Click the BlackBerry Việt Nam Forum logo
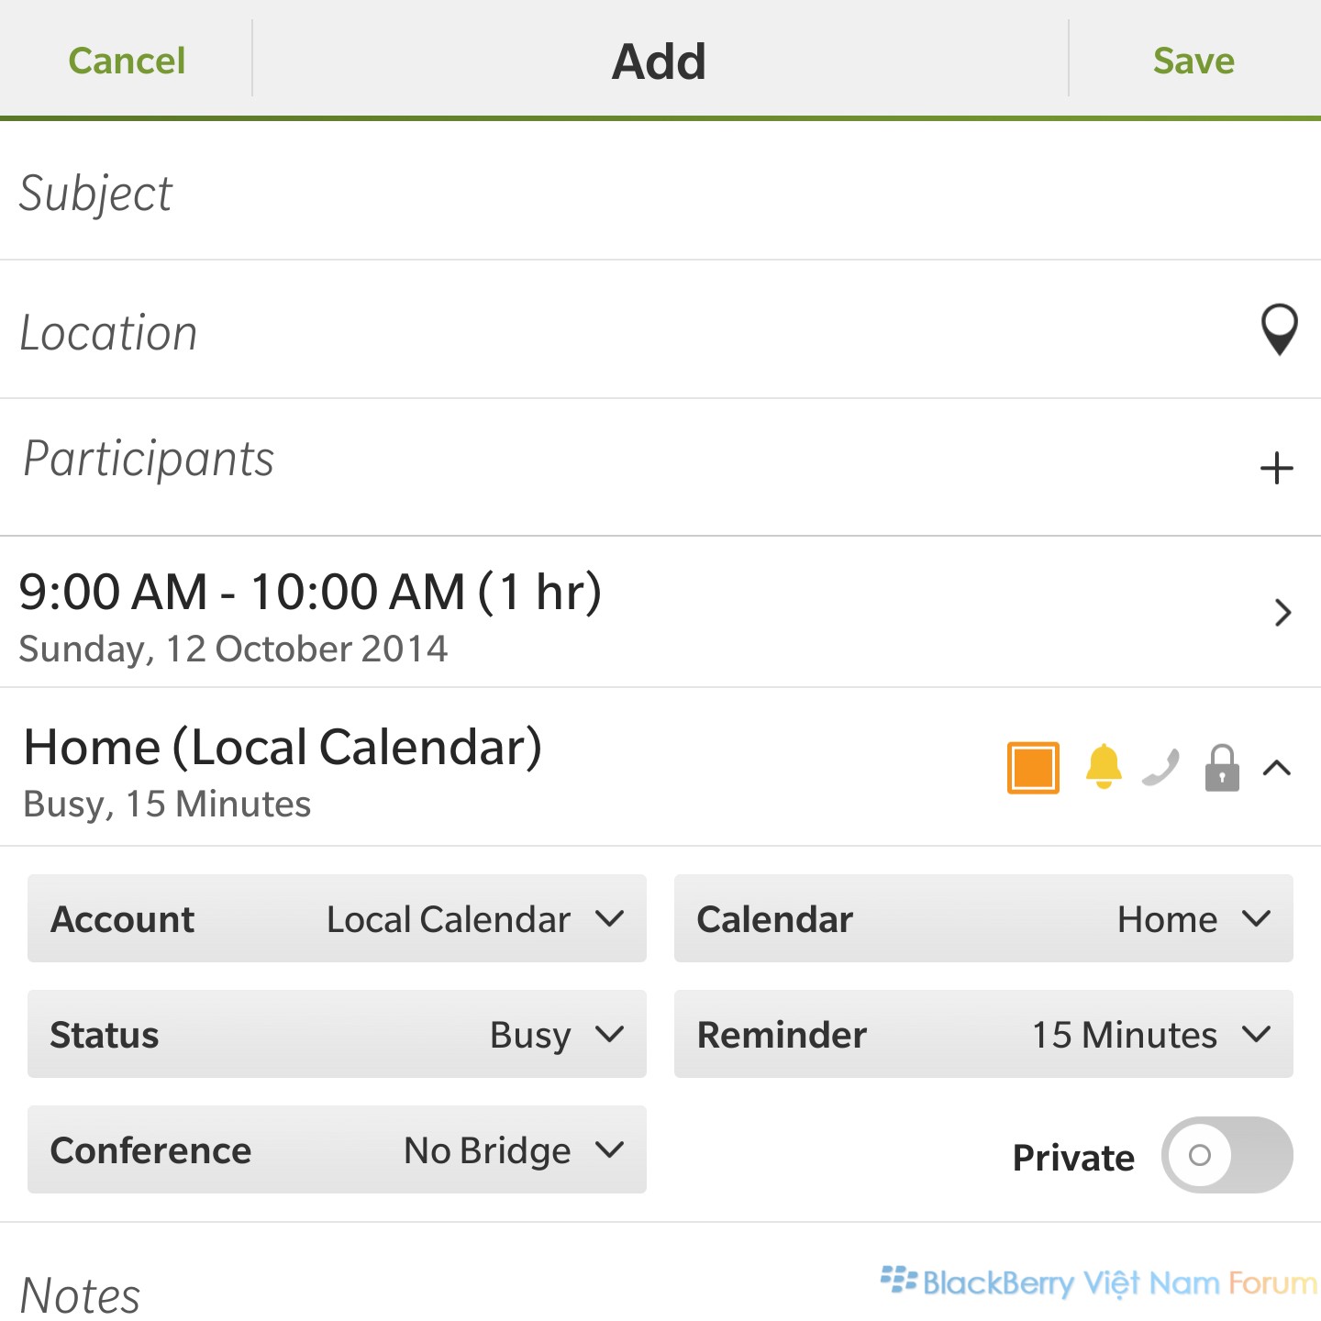The height and width of the screenshot is (1321, 1321). click(1099, 1282)
